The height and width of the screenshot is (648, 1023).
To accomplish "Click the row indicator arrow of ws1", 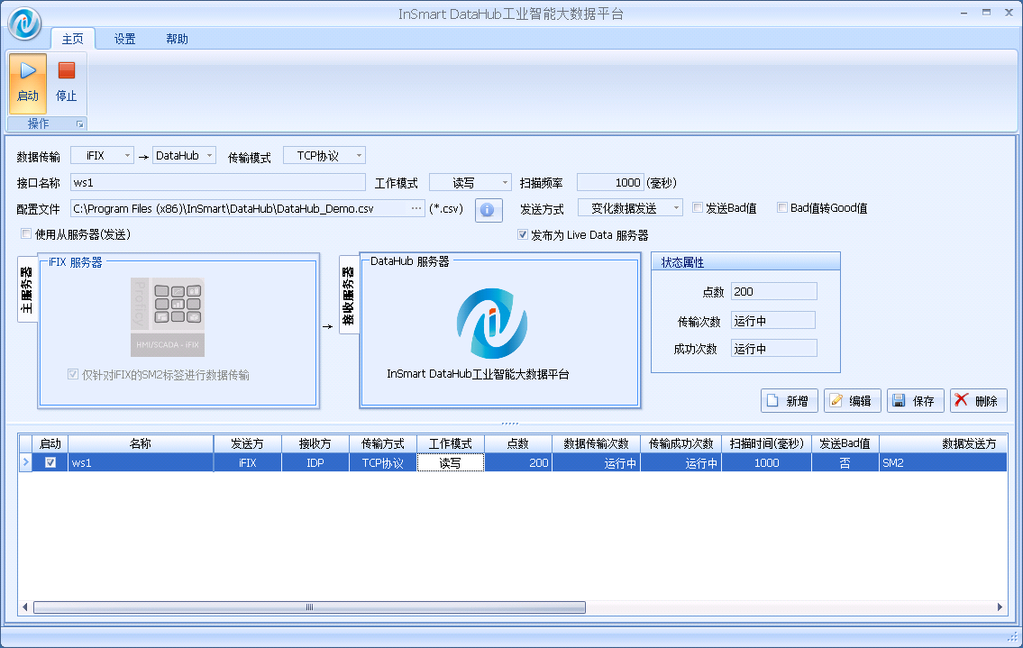I will click(25, 462).
